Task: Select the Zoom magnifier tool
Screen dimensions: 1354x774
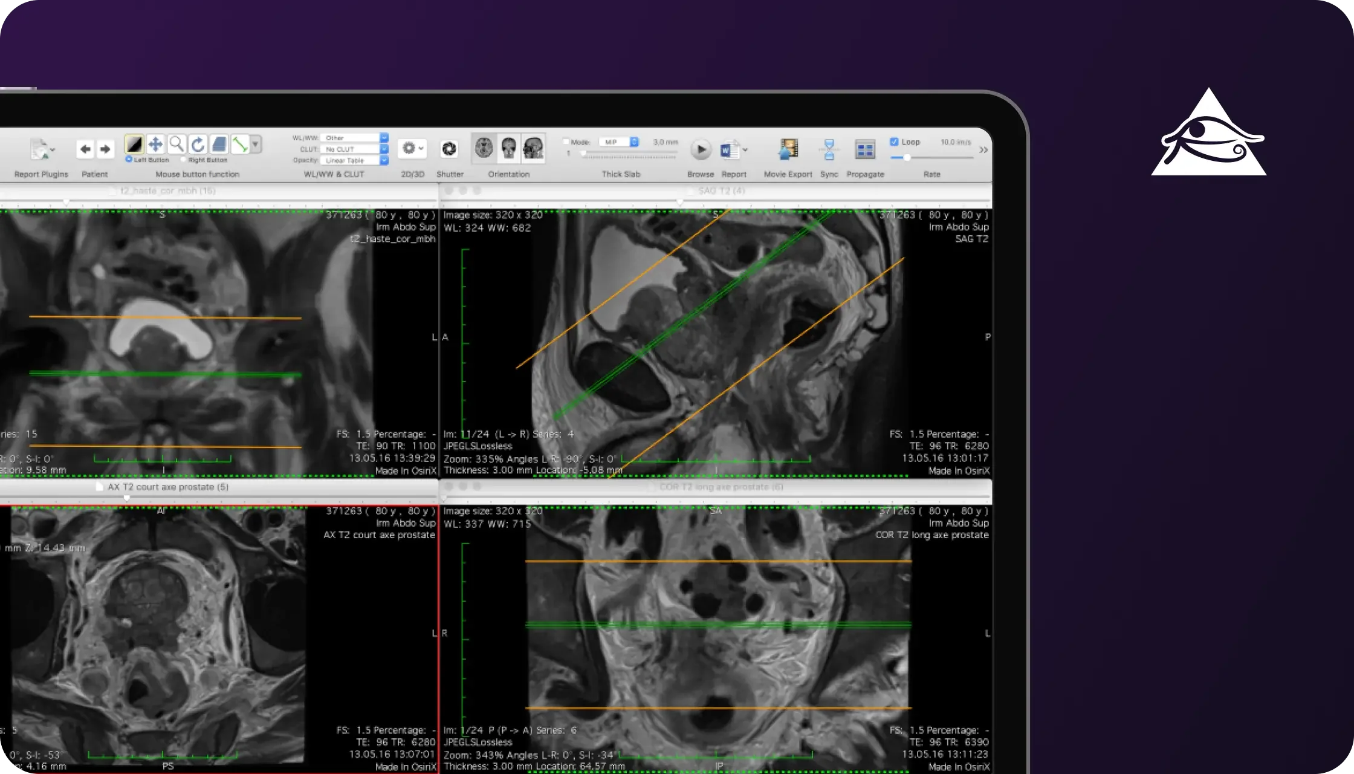Action: point(177,145)
